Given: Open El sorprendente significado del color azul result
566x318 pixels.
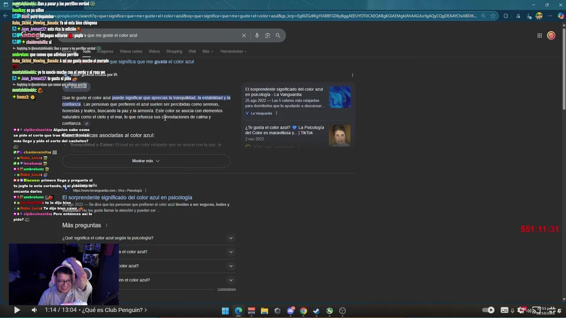Looking at the screenshot, I should pos(127,197).
